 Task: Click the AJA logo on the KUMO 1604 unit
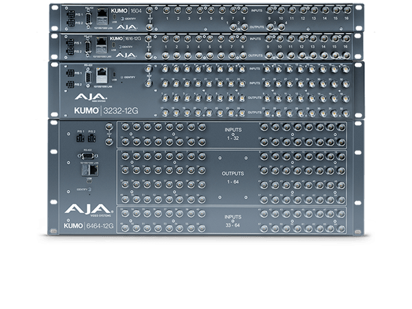pos(126,27)
